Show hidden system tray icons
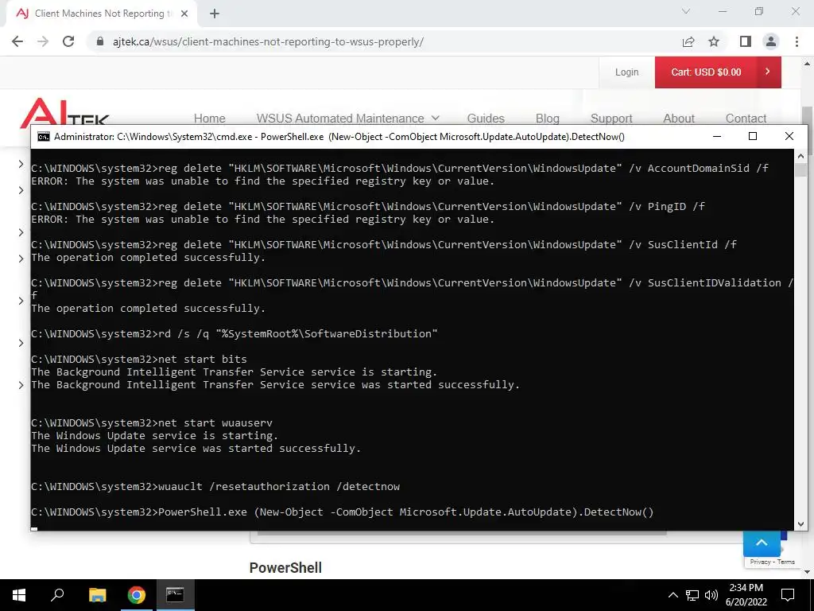The height and width of the screenshot is (611, 814). 673,595
